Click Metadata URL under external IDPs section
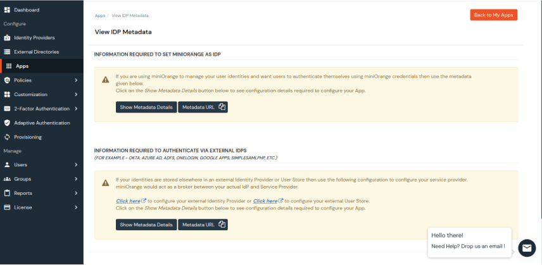 pos(203,225)
